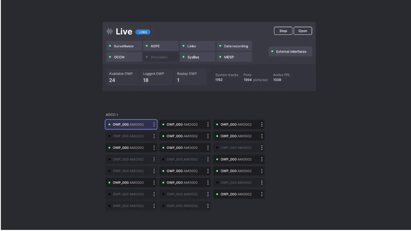This screenshot has height=231, width=411.
Task: Select the AOPE status item
Action: point(161,46)
